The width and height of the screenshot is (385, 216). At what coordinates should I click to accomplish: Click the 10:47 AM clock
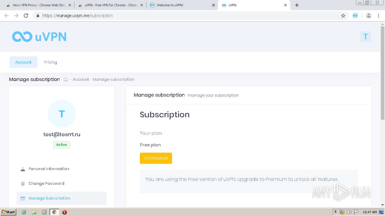(370, 212)
